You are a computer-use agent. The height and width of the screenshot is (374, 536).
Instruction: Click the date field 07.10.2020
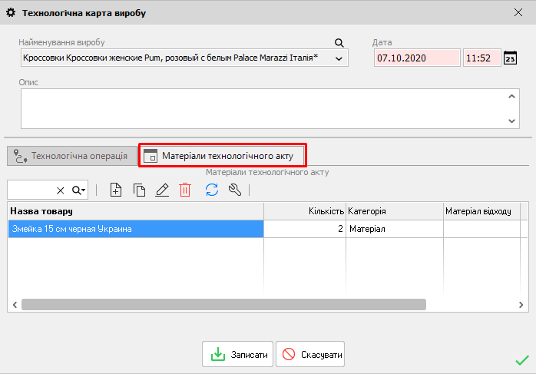pos(416,58)
